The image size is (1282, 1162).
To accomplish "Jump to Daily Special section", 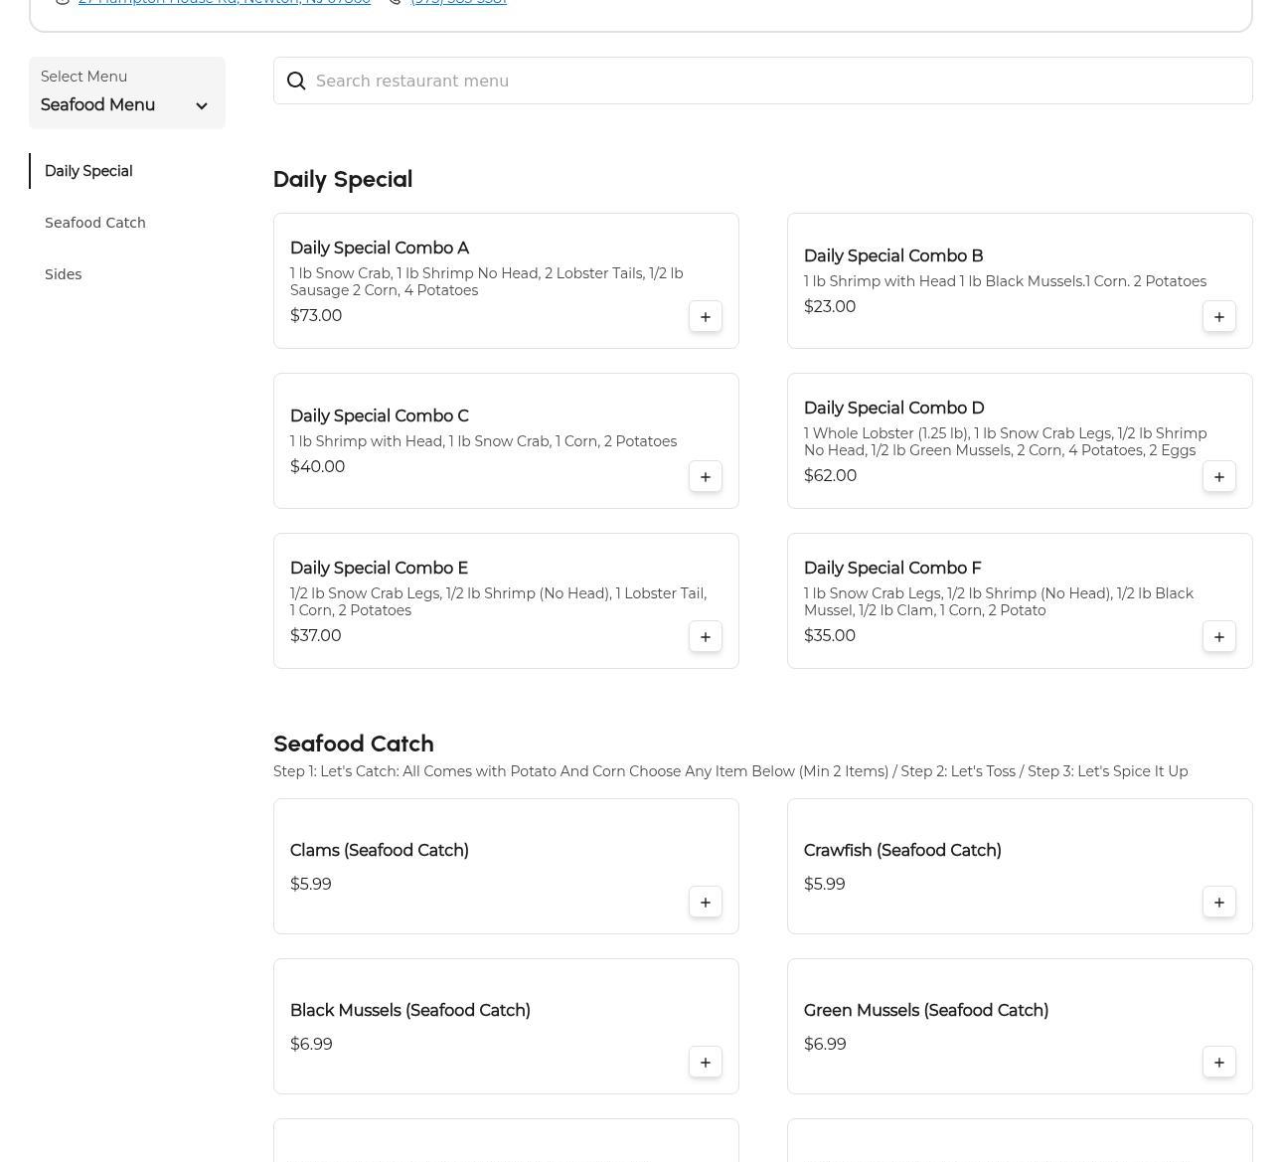I will (88, 171).
